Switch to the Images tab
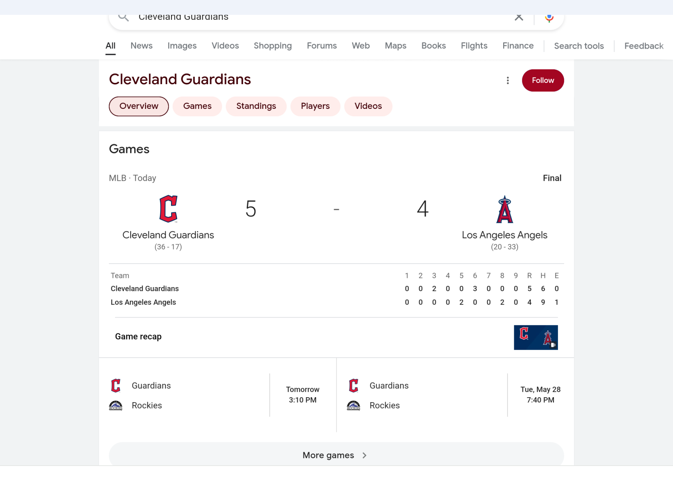Viewport: 673px width, 495px height. [182, 46]
